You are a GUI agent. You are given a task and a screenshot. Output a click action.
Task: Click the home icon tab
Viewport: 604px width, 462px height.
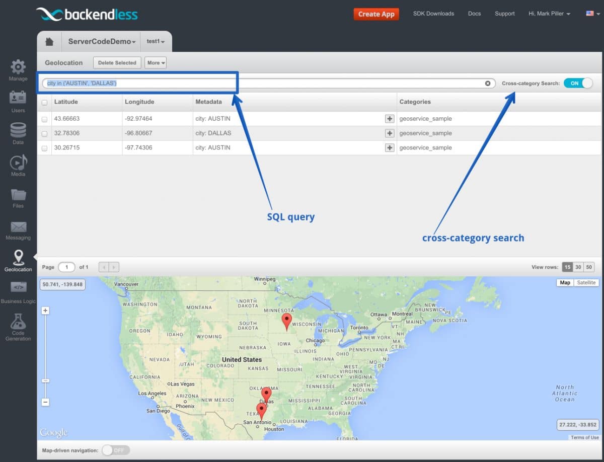point(49,41)
